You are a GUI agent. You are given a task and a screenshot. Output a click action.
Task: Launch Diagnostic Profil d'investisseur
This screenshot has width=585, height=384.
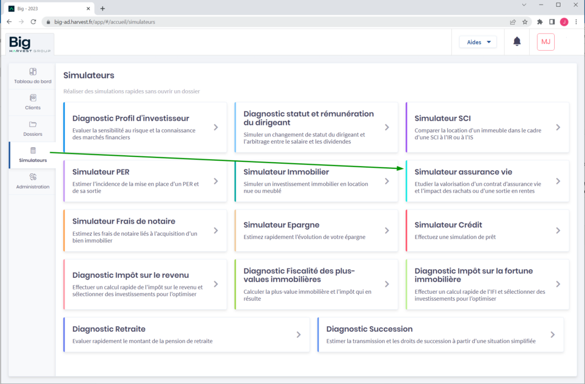pyautogui.click(x=145, y=127)
